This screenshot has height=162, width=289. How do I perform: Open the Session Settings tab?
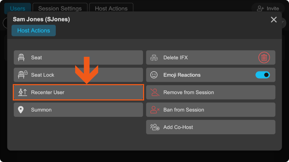[x=60, y=8]
